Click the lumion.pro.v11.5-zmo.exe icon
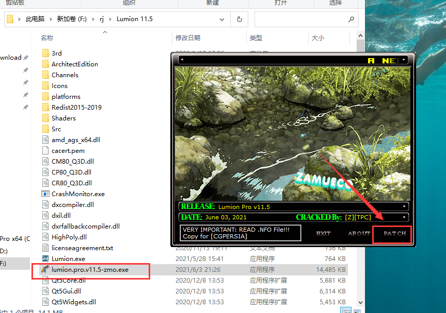Image resolution: width=446 pixels, height=313 pixels. tap(45, 269)
